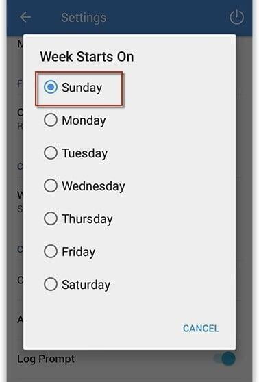The width and height of the screenshot is (259, 382).
Task: Tap the back arrow in Settings header
Action: tap(25, 18)
